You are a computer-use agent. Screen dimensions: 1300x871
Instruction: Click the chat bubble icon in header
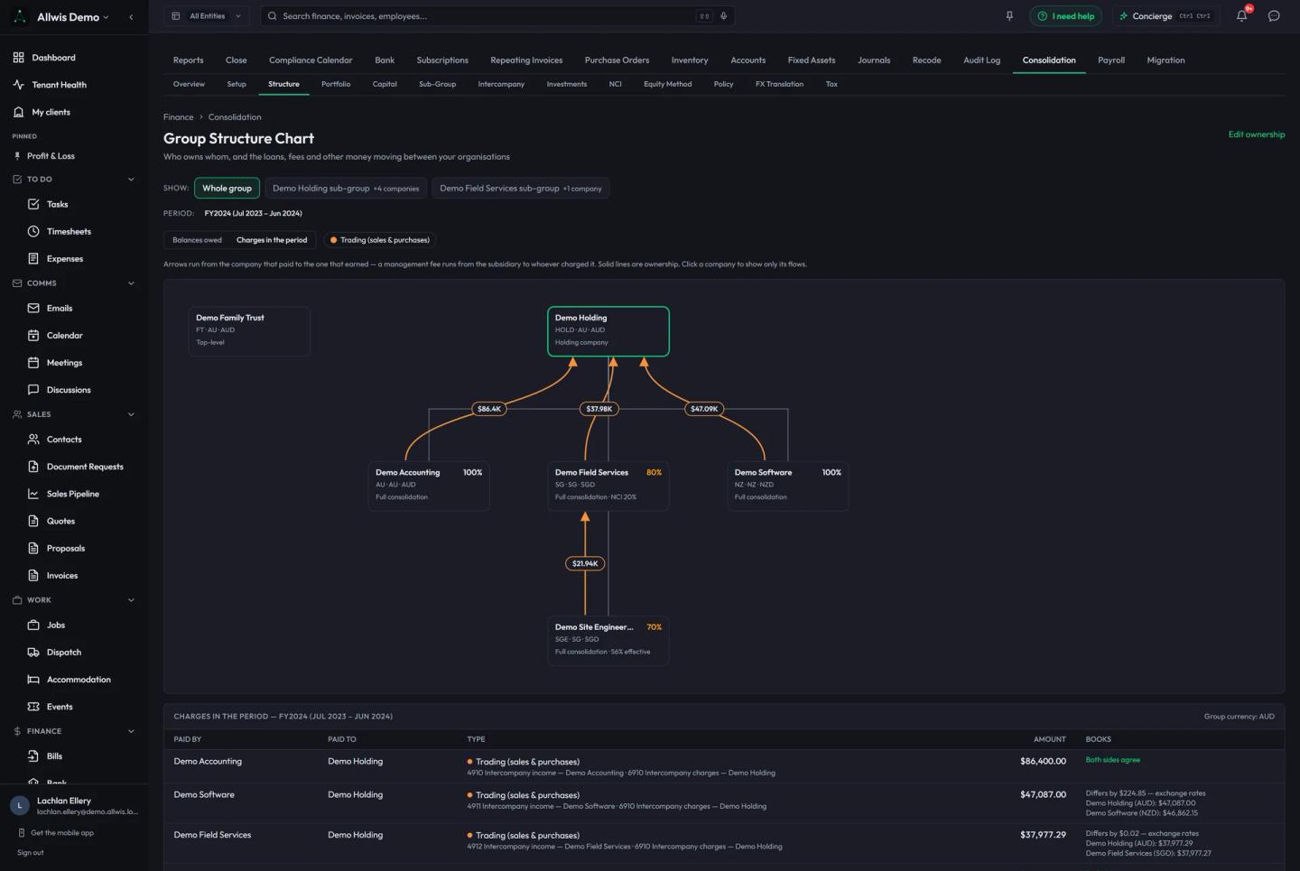coord(1274,16)
